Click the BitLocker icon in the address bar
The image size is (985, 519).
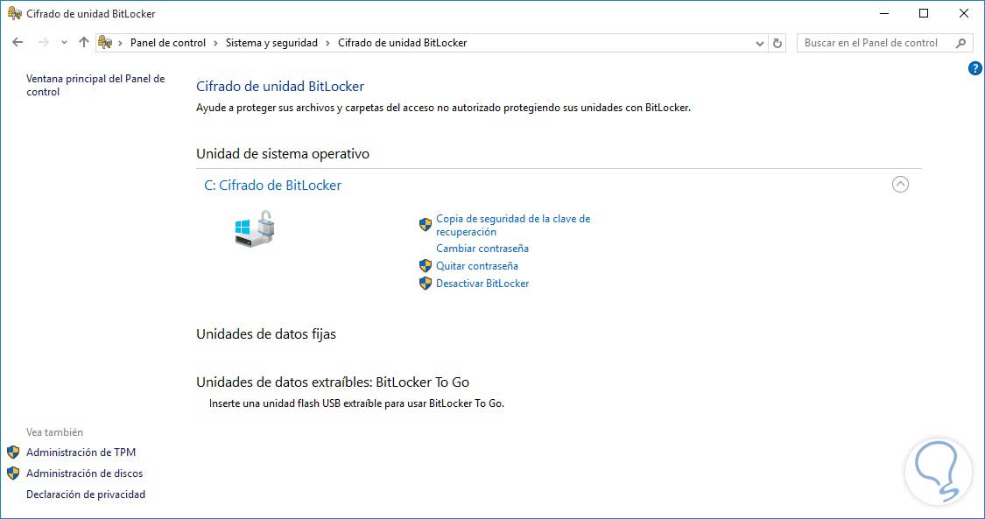coord(105,43)
